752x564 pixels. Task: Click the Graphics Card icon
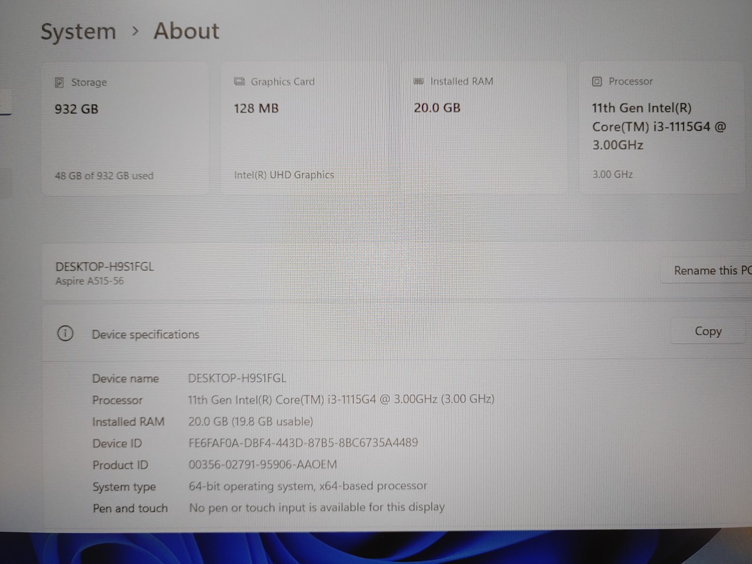[239, 81]
